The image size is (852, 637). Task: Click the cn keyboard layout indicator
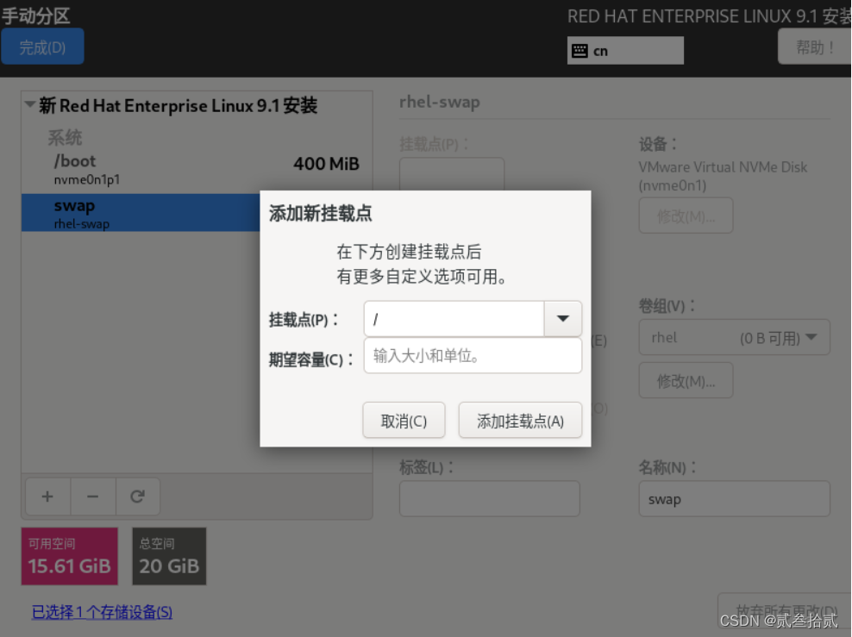point(625,51)
